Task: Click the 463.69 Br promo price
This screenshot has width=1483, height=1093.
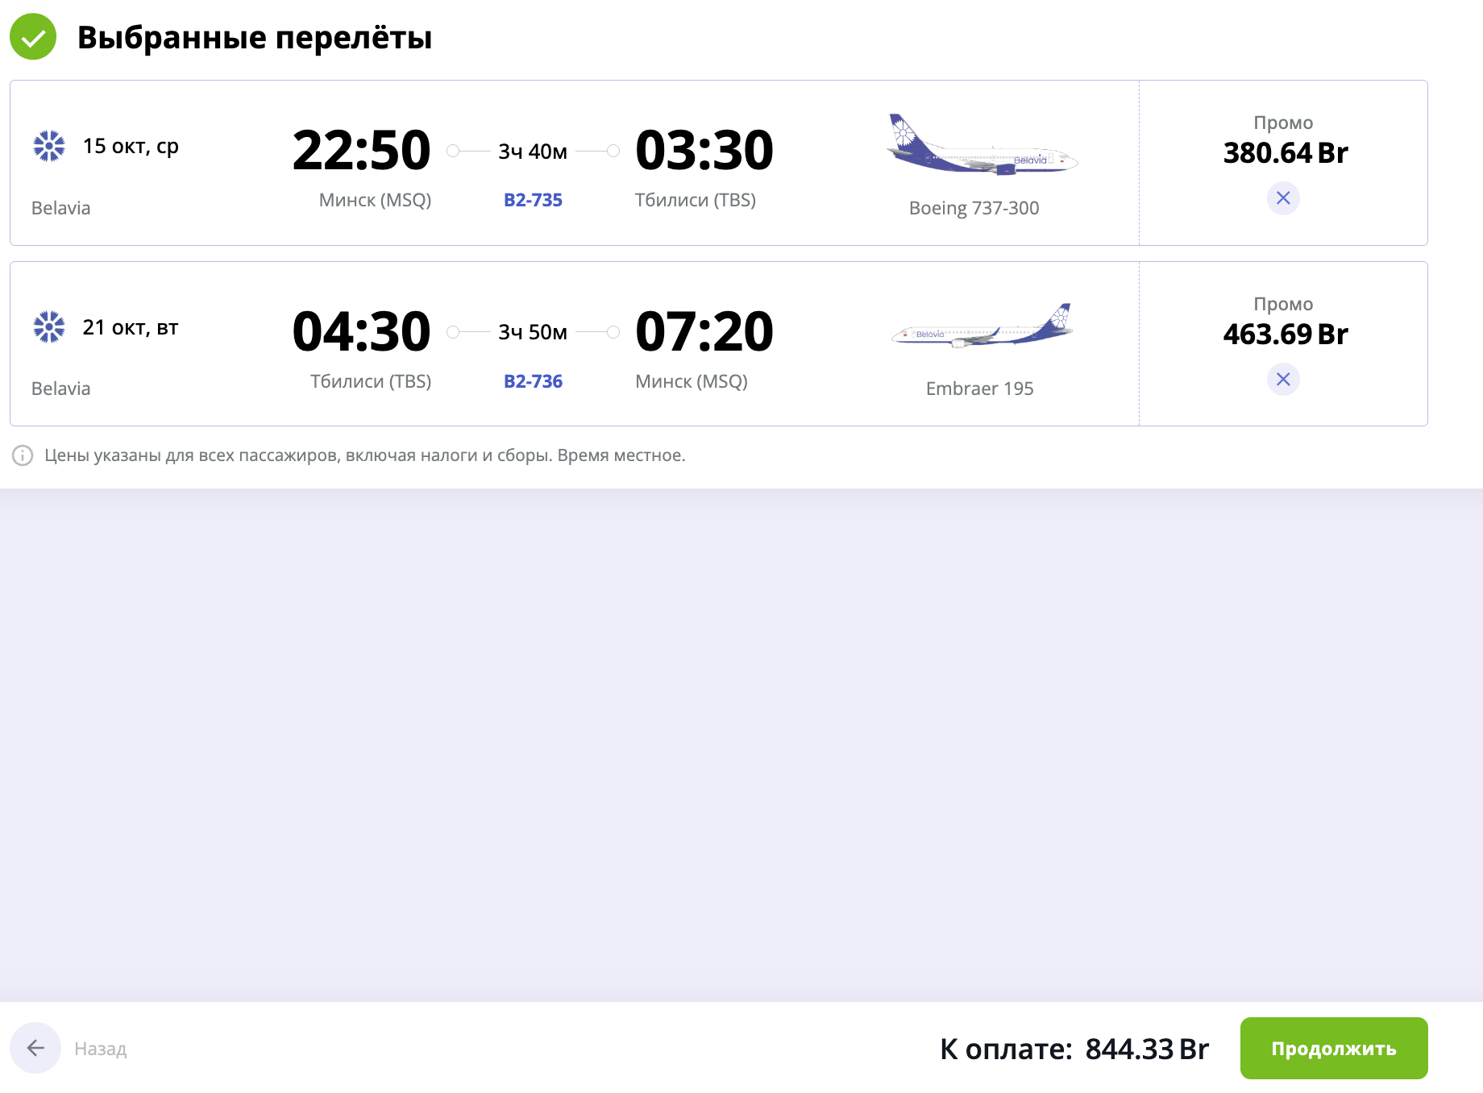Action: pos(1285,335)
